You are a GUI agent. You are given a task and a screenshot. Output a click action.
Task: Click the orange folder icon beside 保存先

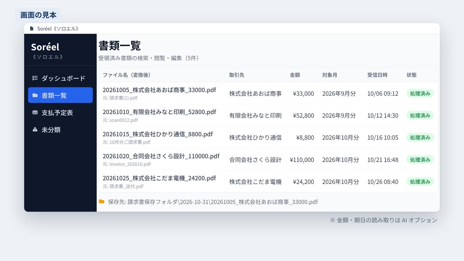pos(101,202)
